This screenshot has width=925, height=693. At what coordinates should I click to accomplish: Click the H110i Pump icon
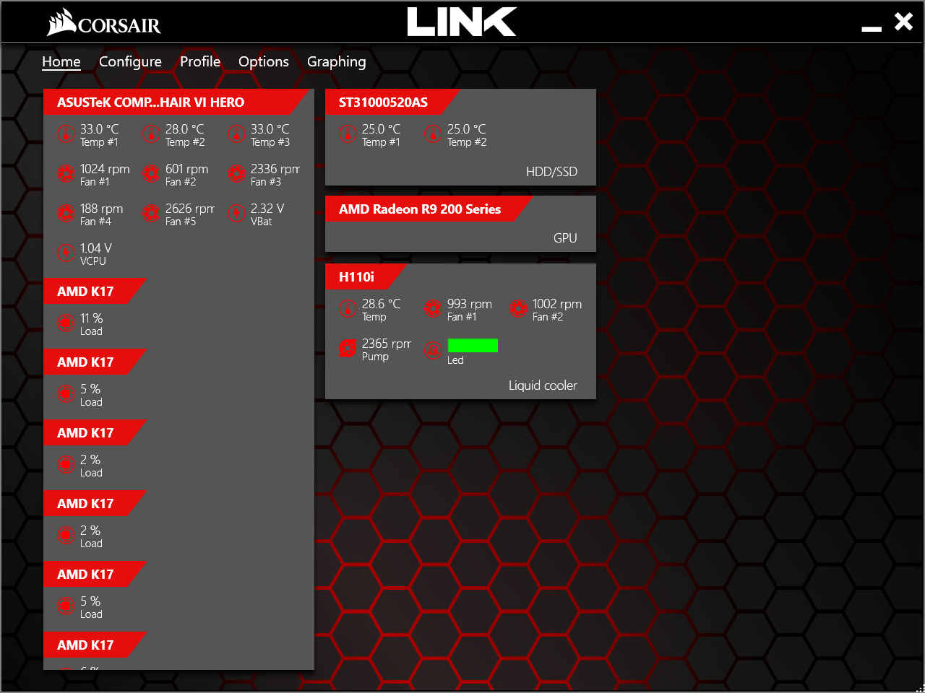(x=348, y=349)
